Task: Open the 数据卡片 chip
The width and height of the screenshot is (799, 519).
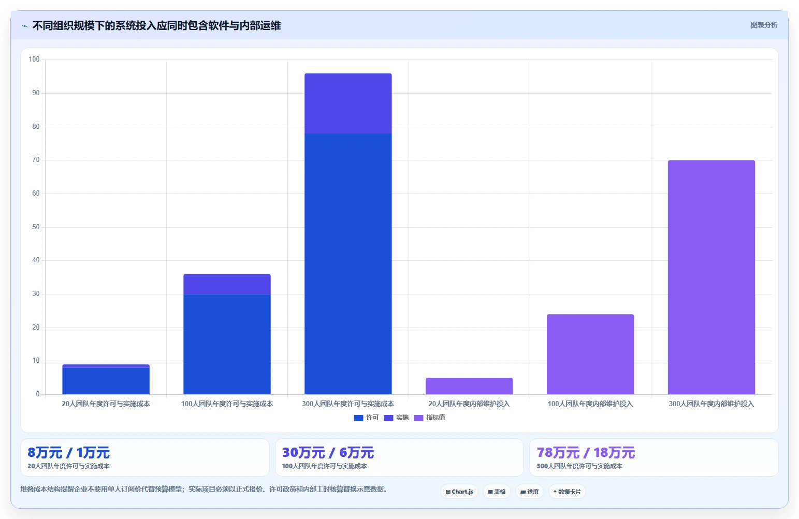Action: (x=568, y=492)
